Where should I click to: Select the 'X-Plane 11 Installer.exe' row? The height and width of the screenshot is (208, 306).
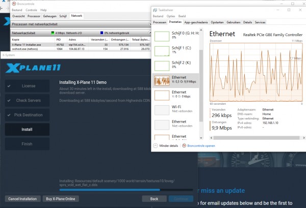pos(81,45)
